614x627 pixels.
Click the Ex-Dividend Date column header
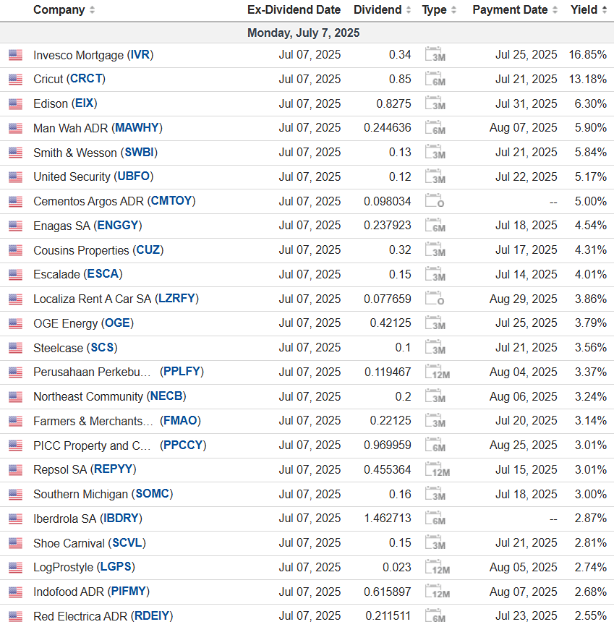coord(294,10)
